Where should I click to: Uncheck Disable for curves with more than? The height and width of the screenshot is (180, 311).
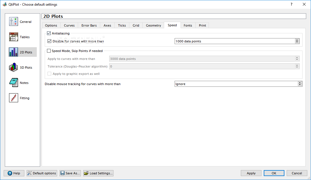tap(50, 41)
